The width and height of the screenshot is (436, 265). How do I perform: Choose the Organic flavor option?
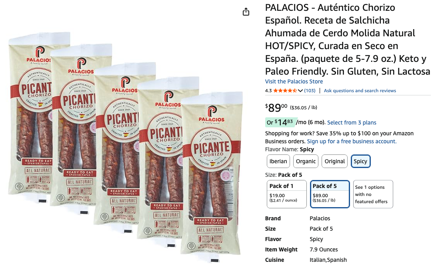pos(306,162)
